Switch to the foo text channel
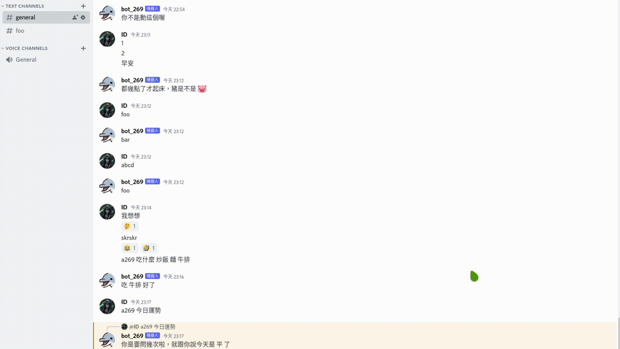The image size is (620, 349). [x=46, y=31]
